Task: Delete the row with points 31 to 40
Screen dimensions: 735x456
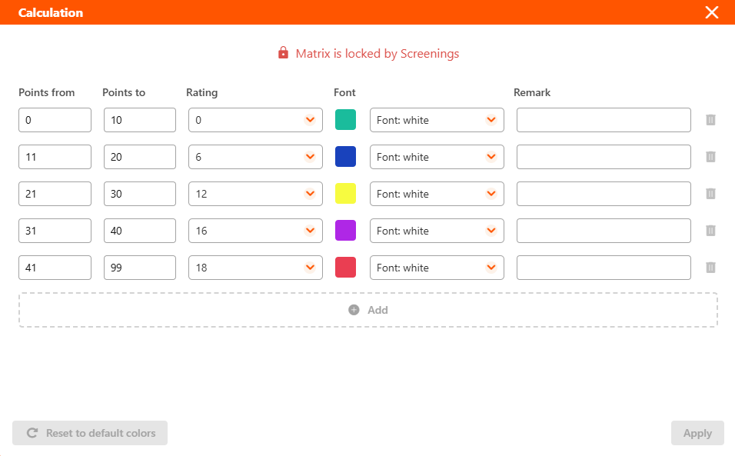Action: click(710, 231)
